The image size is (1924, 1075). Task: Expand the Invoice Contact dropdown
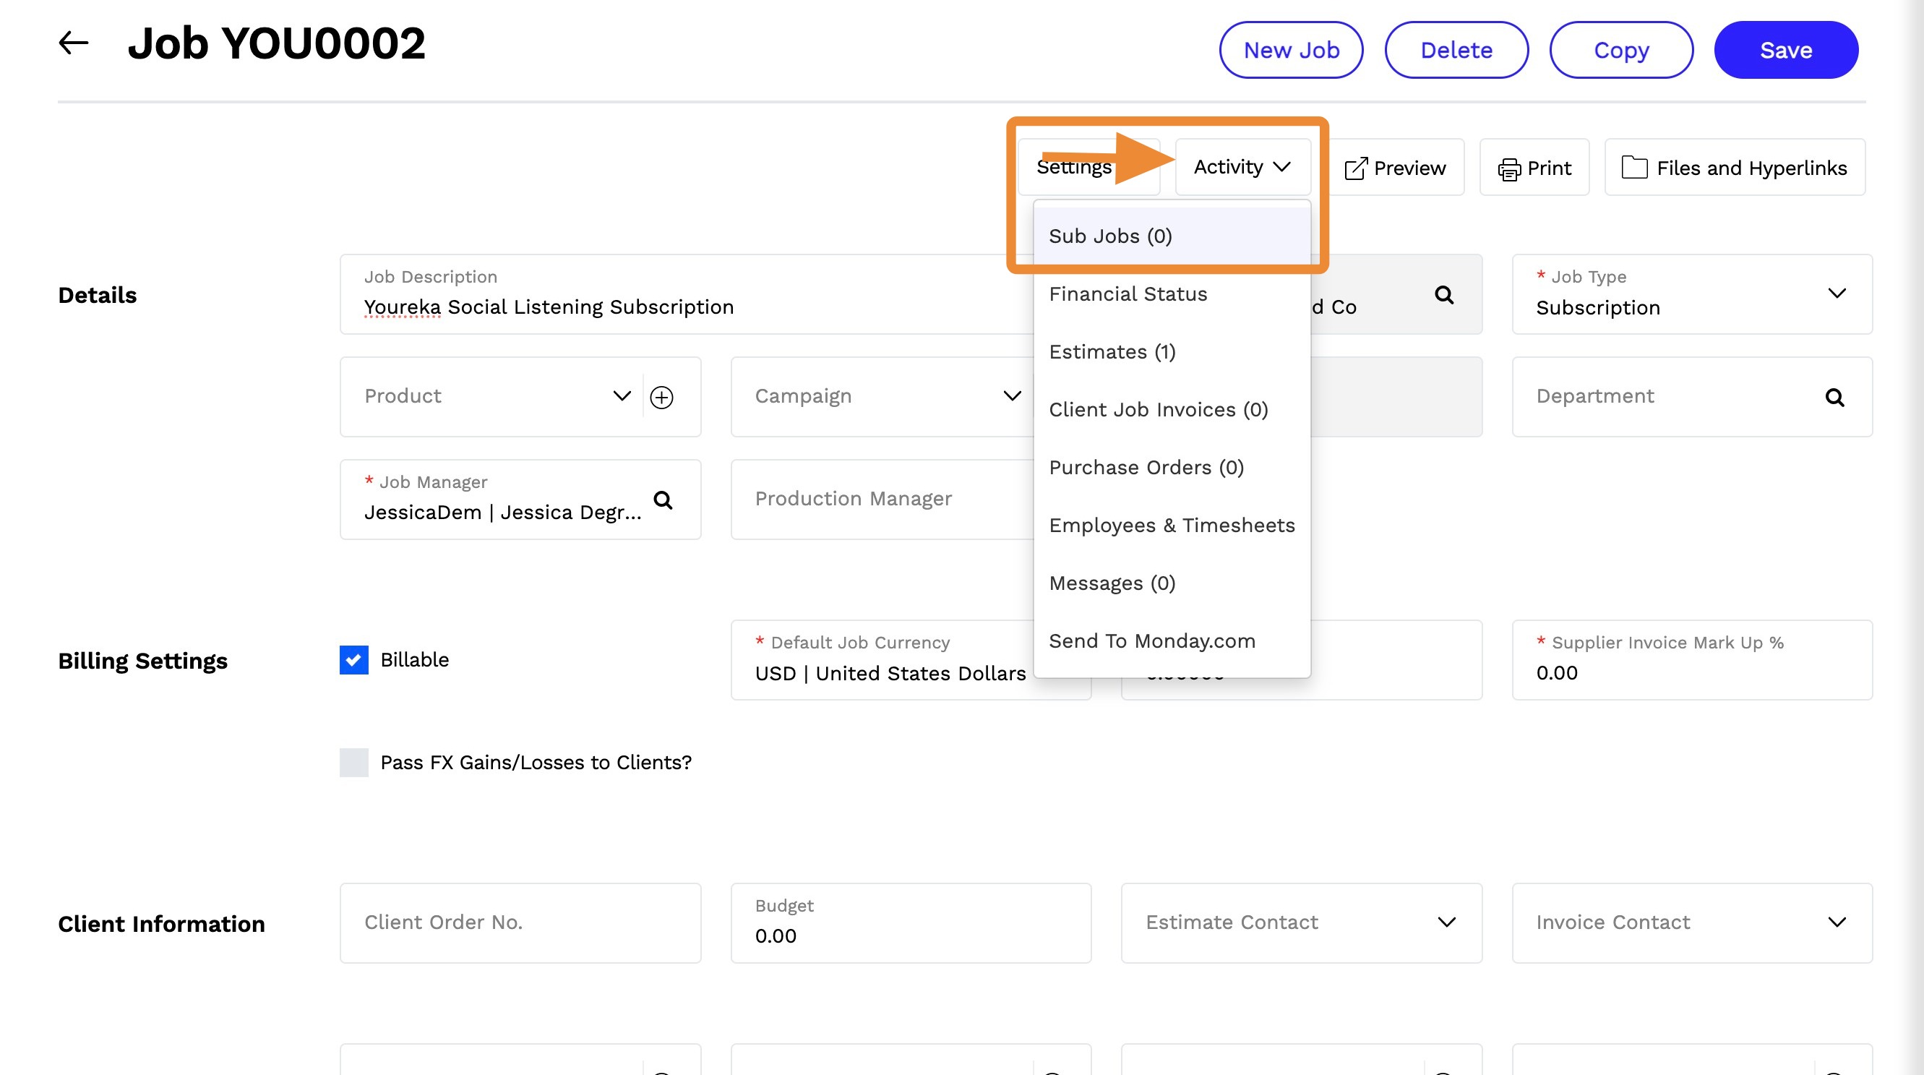1837,922
